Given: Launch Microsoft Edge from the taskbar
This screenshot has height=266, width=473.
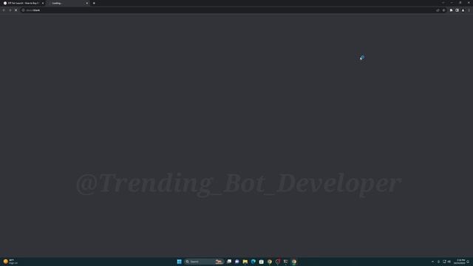Looking at the screenshot, I should click(253, 262).
